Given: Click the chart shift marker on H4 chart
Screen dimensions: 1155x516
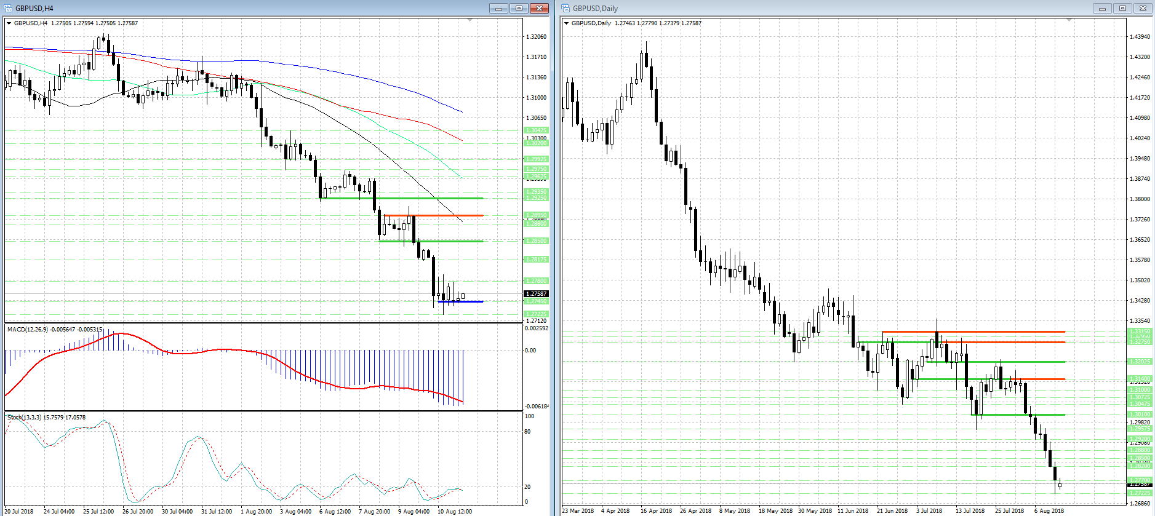Looking at the screenshot, I should 470,20.
